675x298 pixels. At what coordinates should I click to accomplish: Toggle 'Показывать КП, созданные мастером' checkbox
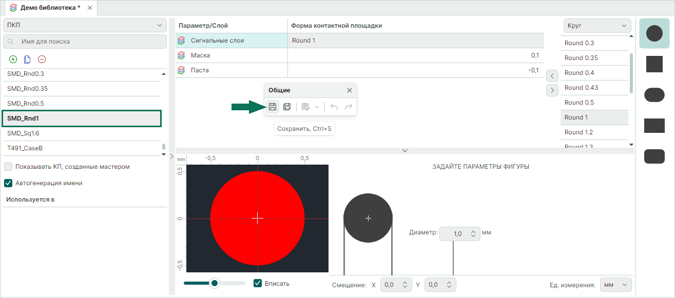(8, 167)
